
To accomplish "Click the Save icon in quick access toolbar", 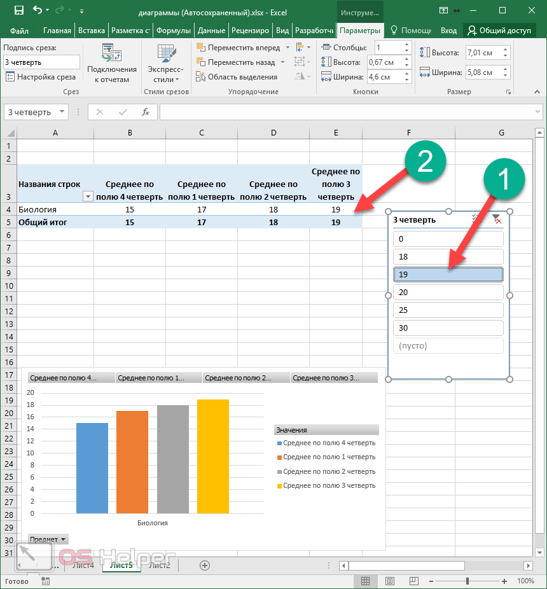I will (18, 11).
